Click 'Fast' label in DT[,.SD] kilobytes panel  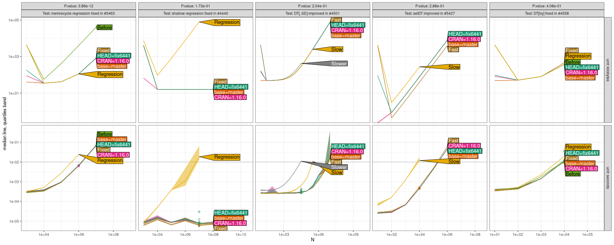pyautogui.click(x=336, y=20)
